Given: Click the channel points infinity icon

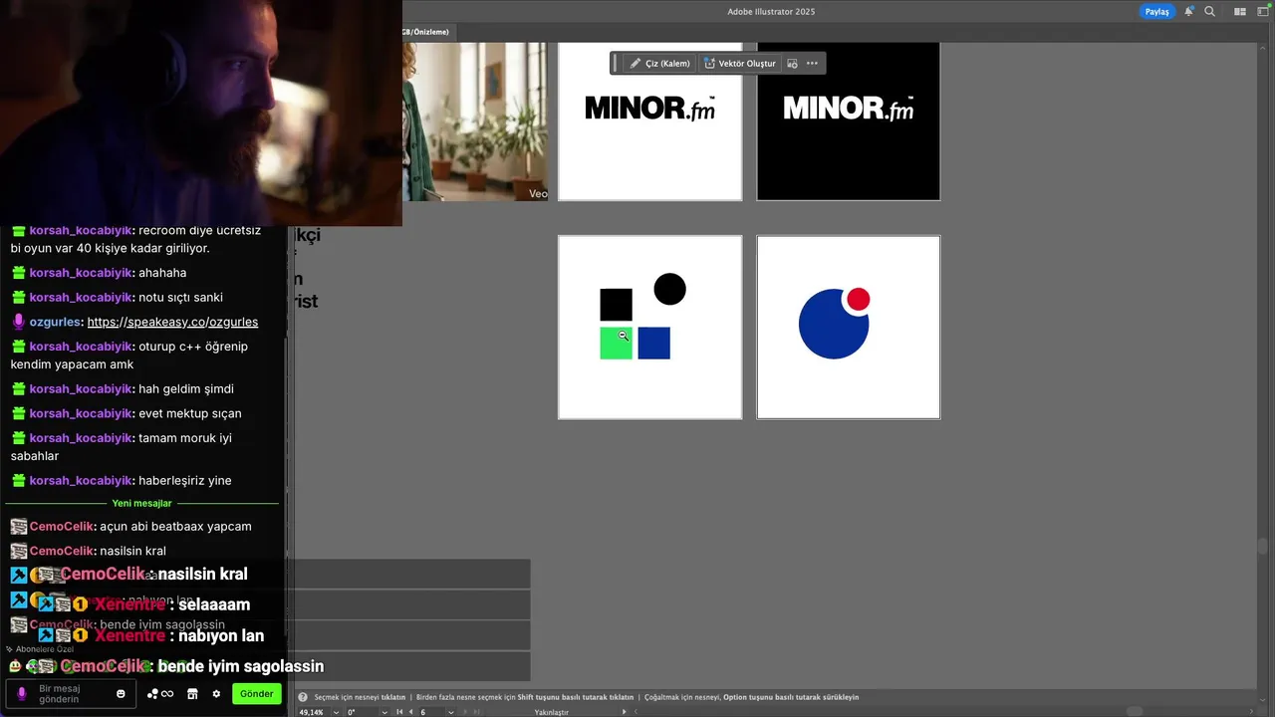Looking at the screenshot, I should coord(160,694).
